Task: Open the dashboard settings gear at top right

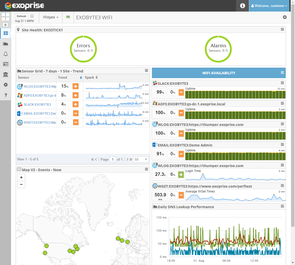Action: tap(284, 17)
